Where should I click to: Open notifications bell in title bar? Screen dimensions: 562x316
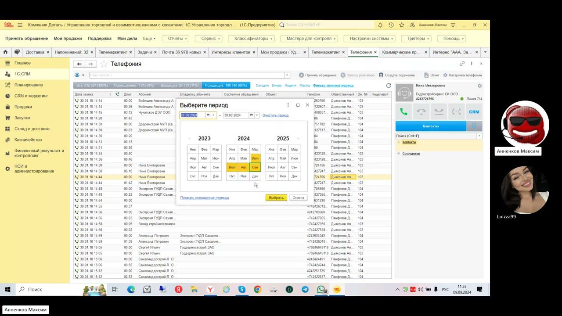coord(380,25)
